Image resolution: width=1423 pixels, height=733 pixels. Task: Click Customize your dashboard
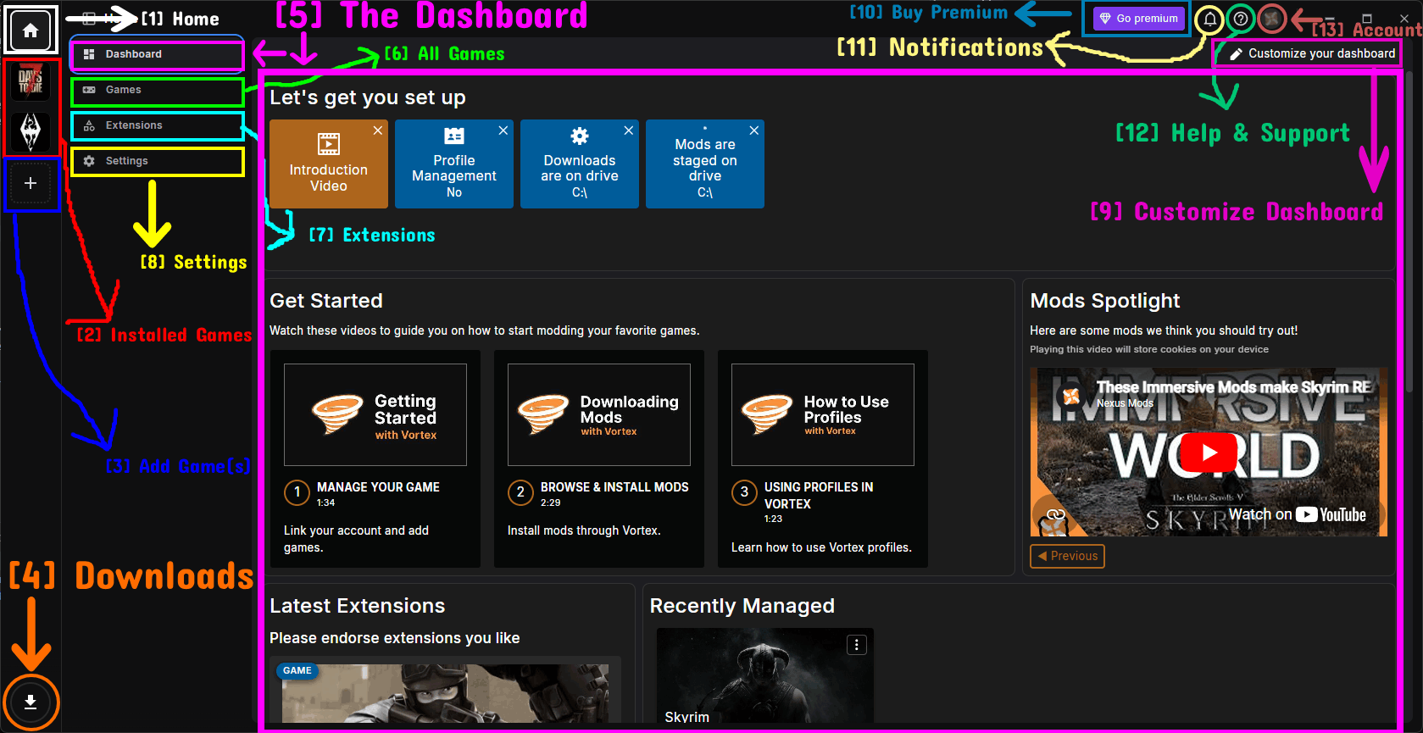[x=1311, y=53]
